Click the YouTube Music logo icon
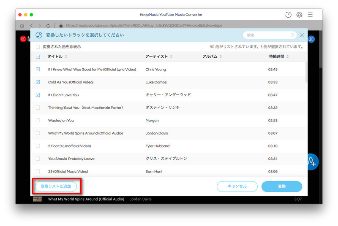 [x=23, y=39]
